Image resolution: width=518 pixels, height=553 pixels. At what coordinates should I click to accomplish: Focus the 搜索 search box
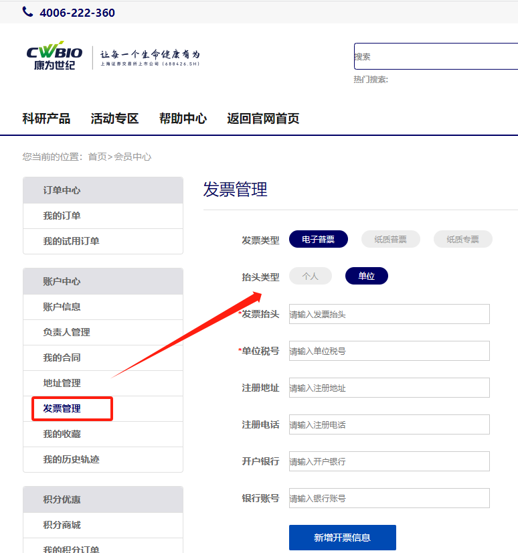pyautogui.click(x=435, y=56)
